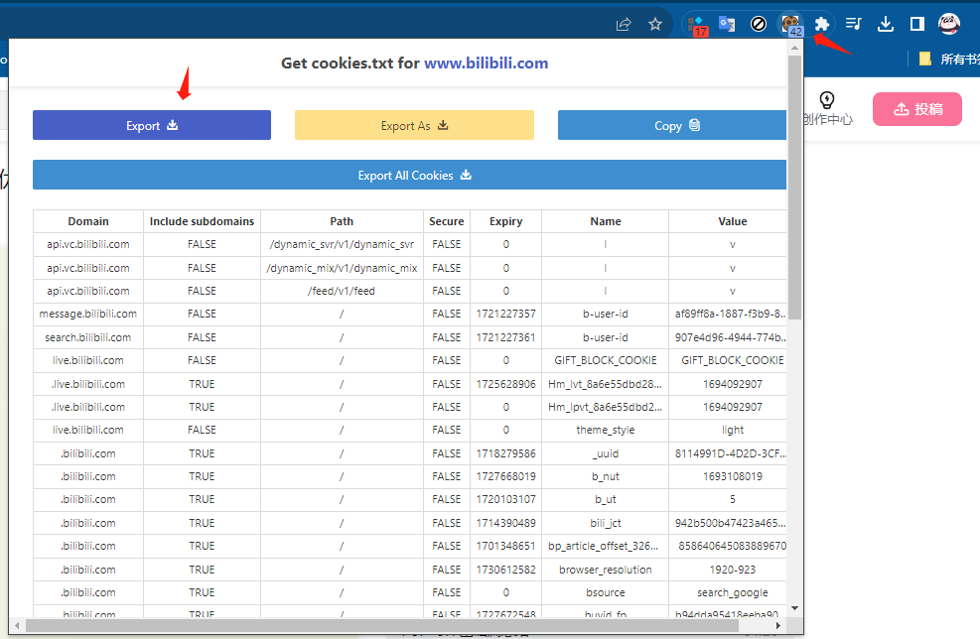The height and width of the screenshot is (639, 980).
Task: Click the horizontal scrollbar at popup bottom
Action: (397, 625)
